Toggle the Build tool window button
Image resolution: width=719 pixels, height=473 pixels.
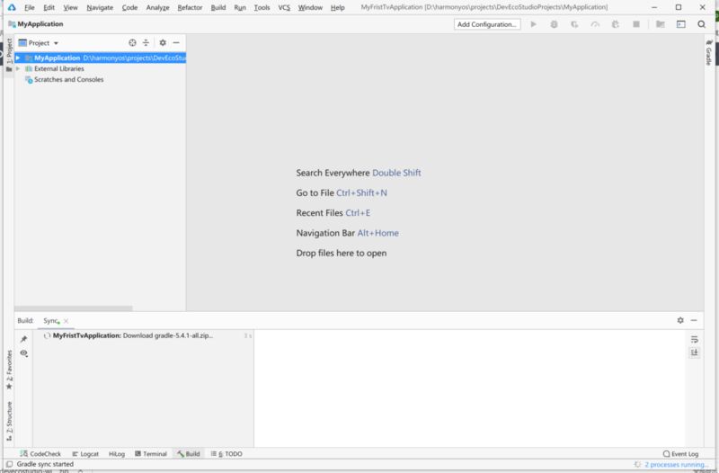pos(189,454)
